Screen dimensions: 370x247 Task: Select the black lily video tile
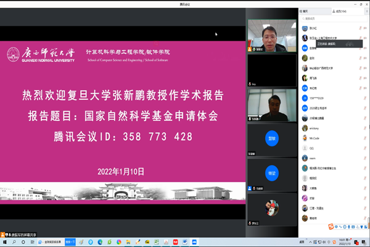(x=272, y=70)
